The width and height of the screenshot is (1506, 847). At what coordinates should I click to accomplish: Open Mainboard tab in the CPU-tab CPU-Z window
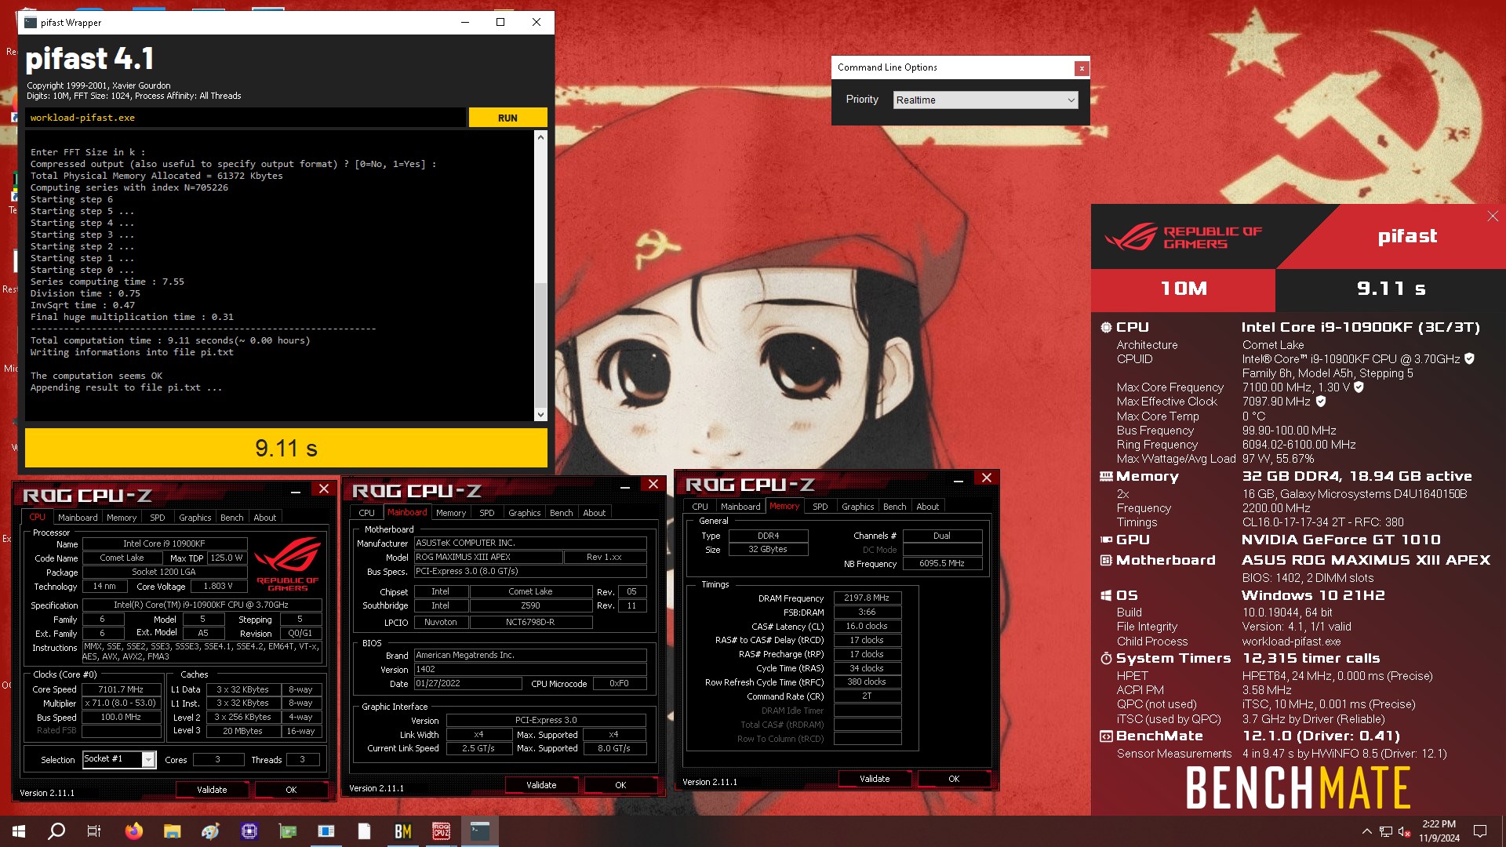tap(78, 518)
